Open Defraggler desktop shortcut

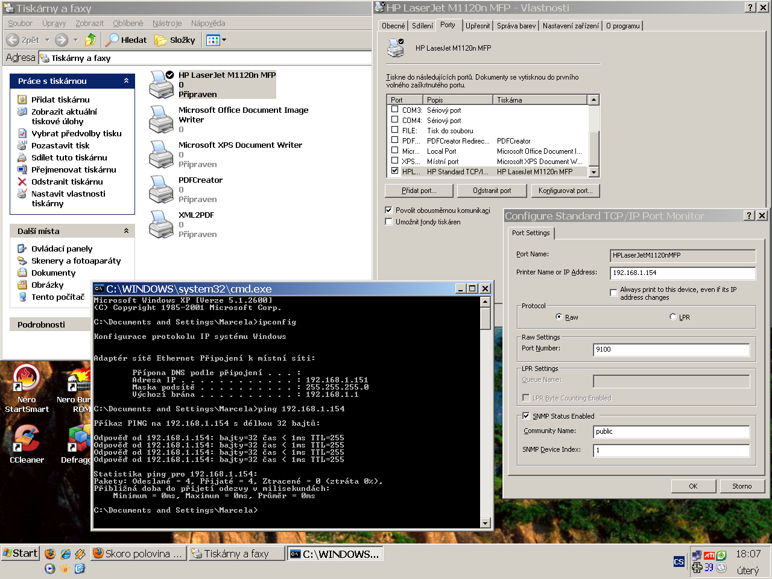(x=77, y=445)
